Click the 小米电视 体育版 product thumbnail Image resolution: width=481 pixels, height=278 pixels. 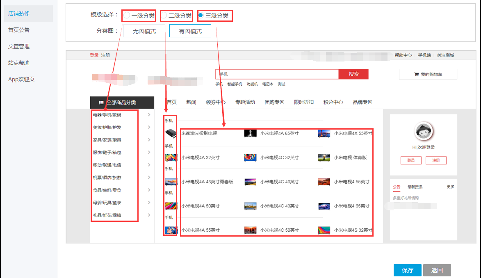[x=324, y=158]
